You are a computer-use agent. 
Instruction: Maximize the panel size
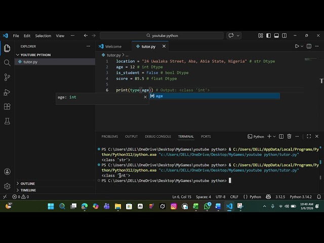point(309,136)
